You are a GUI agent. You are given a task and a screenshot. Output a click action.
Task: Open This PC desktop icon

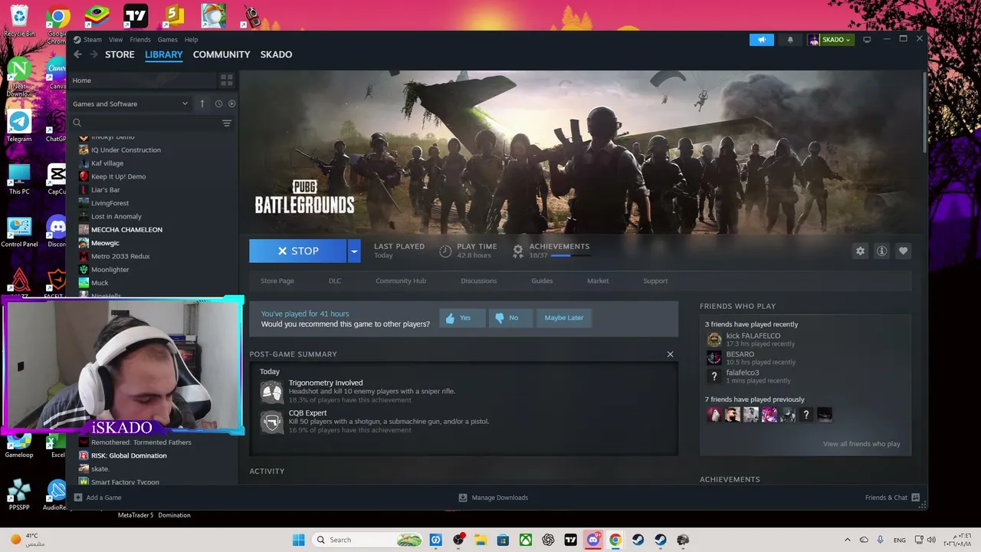[19, 179]
